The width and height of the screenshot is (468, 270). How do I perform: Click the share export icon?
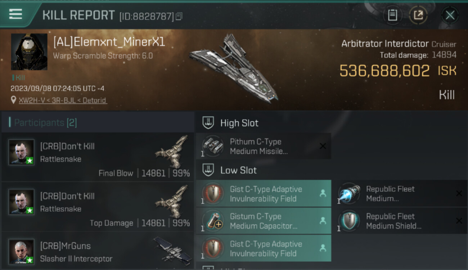point(418,15)
